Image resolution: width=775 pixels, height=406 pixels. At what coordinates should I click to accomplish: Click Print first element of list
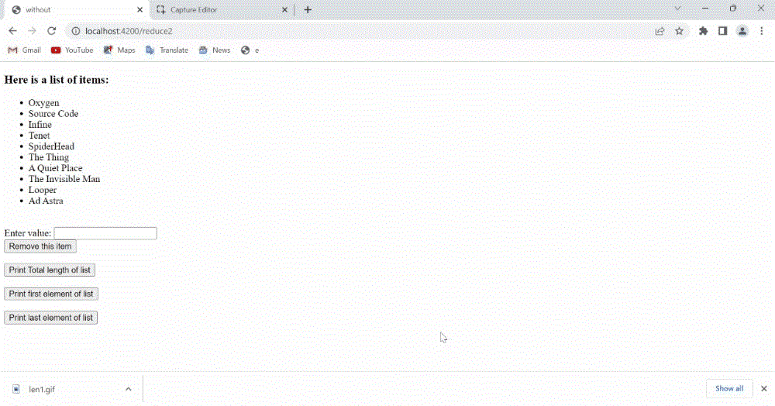pyautogui.click(x=51, y=294)
